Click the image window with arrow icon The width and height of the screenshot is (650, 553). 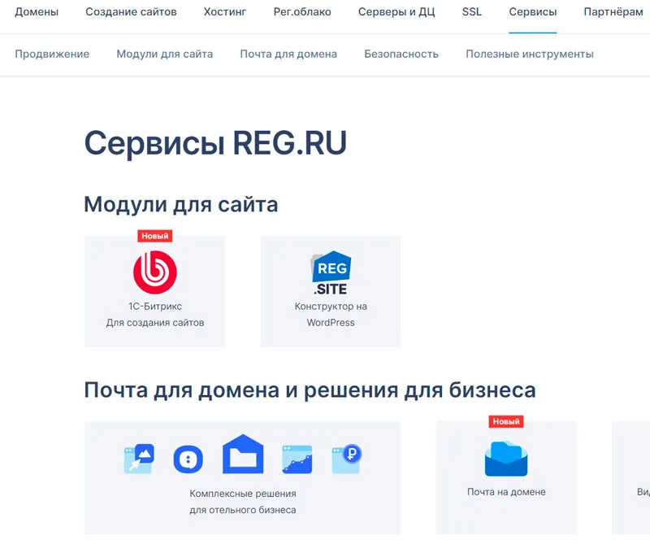click(x=139, y=459)
